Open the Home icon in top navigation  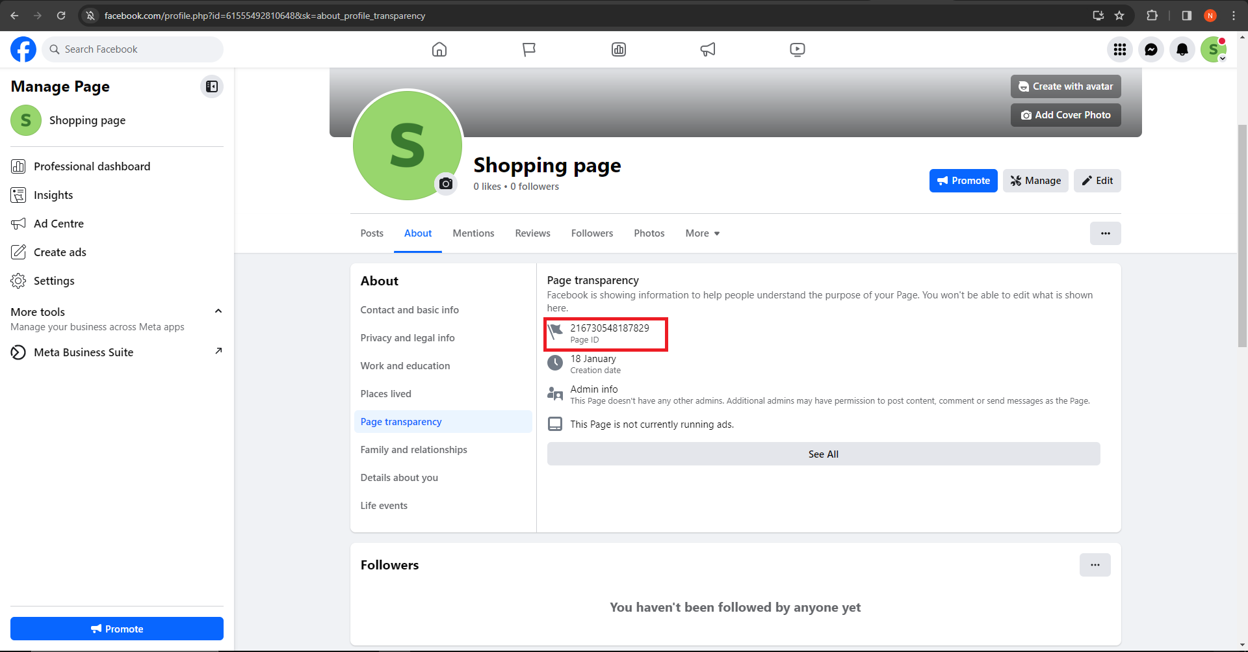tap(439, 49)
